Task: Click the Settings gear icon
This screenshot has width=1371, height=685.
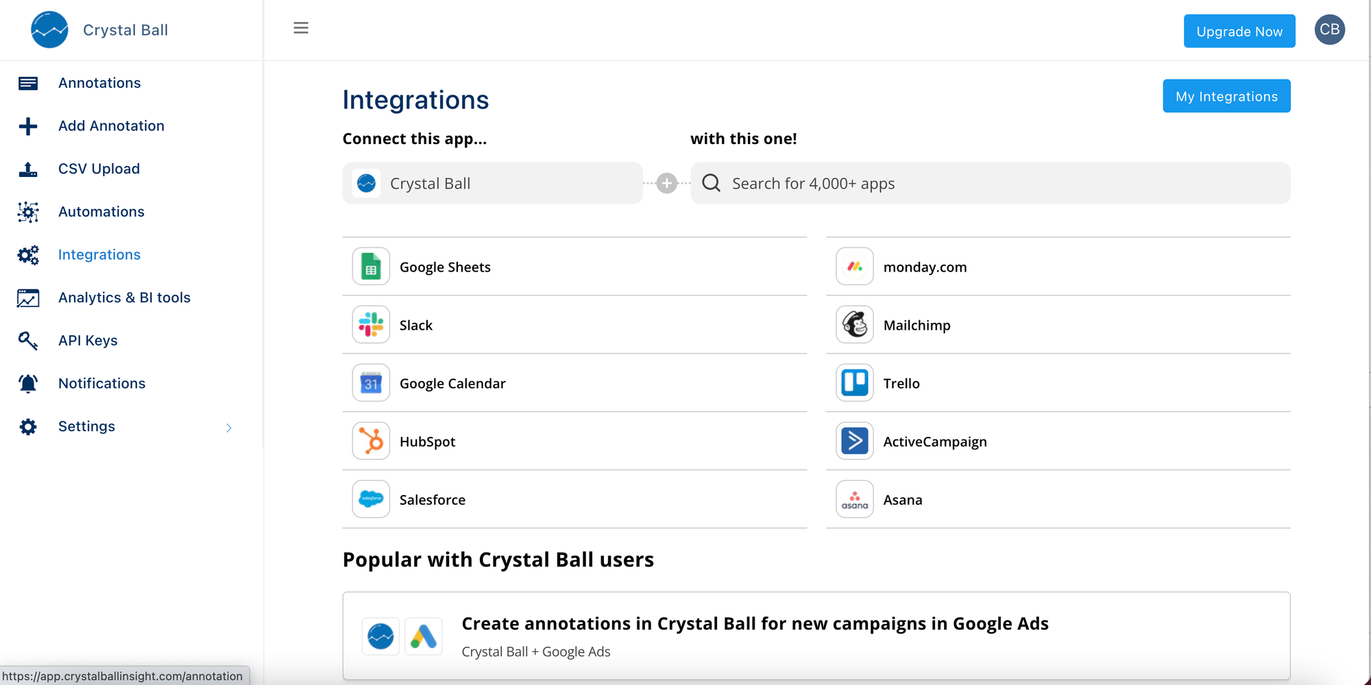Action: (x=28, y=426)
